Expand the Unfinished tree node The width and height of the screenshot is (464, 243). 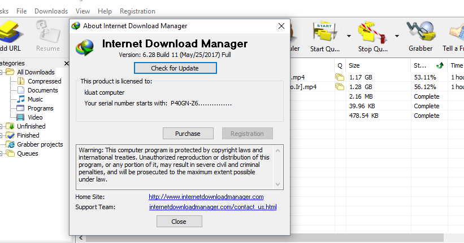click(1, 126)
